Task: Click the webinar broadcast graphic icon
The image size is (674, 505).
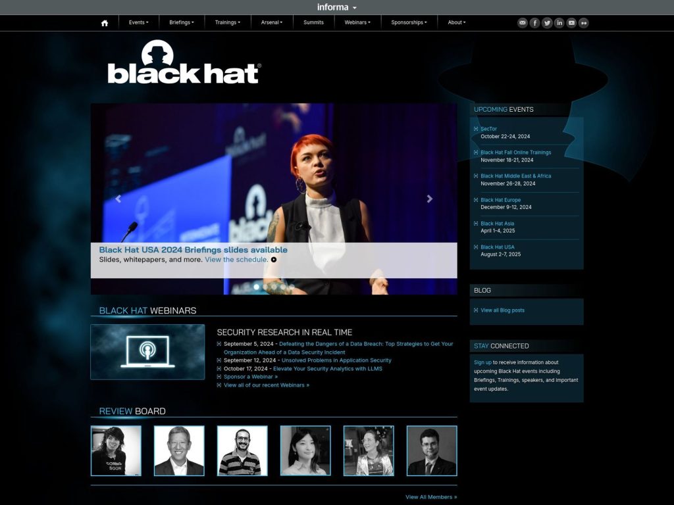Action: pyautogui.click(x=147, y=350)
